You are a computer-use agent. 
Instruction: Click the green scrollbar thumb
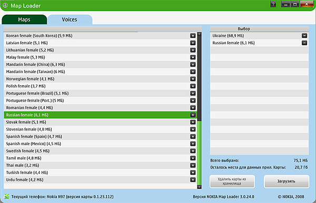199,153
